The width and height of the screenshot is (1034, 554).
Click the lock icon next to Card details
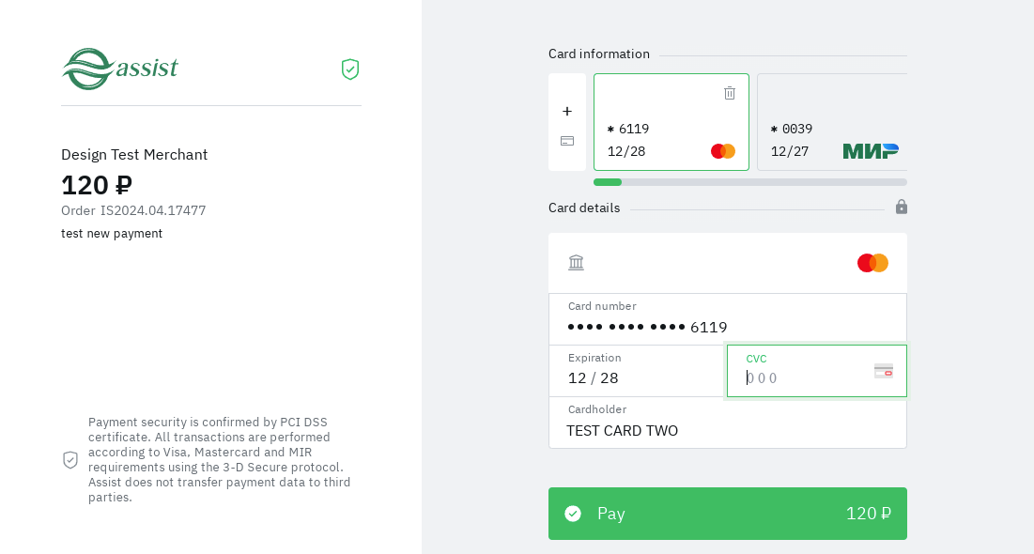[x=902, y=207]
